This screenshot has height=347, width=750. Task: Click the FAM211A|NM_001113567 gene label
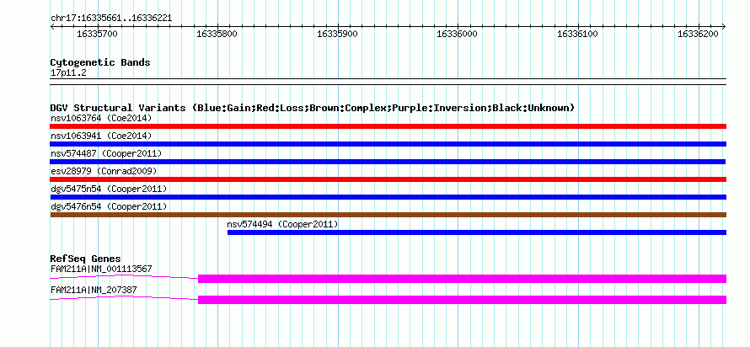[101, 269]
